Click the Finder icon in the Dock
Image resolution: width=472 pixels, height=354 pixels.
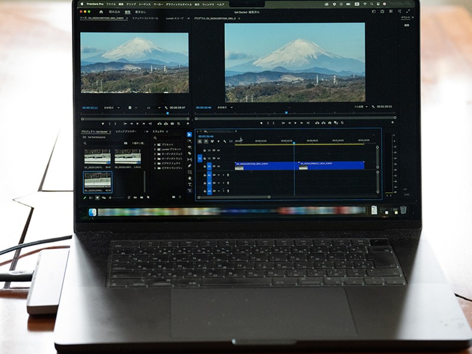point(92,211)
